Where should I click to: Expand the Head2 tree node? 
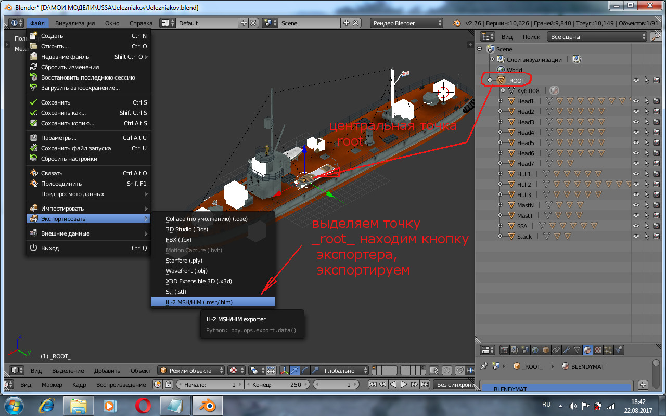500,111
